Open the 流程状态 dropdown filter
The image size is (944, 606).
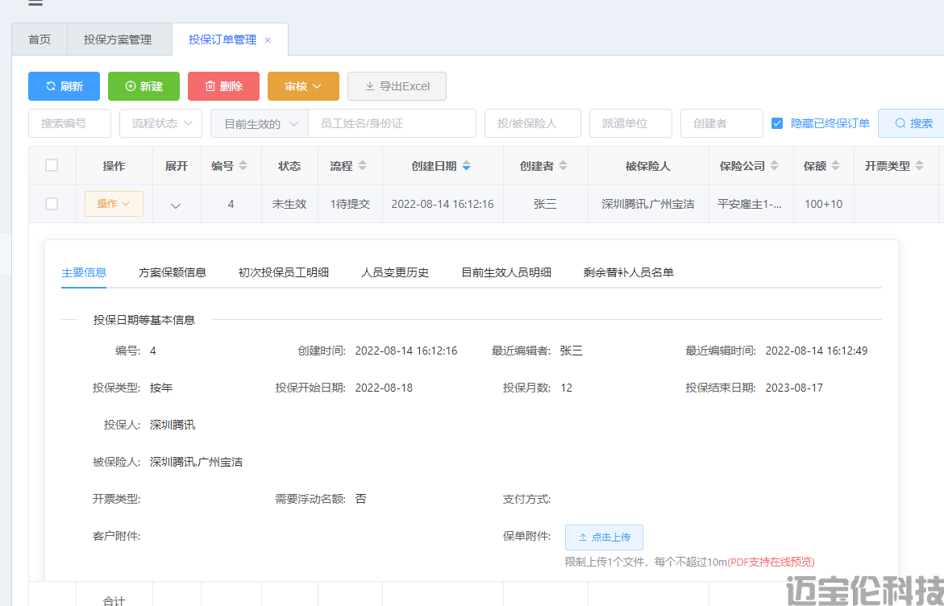(160, 123)
